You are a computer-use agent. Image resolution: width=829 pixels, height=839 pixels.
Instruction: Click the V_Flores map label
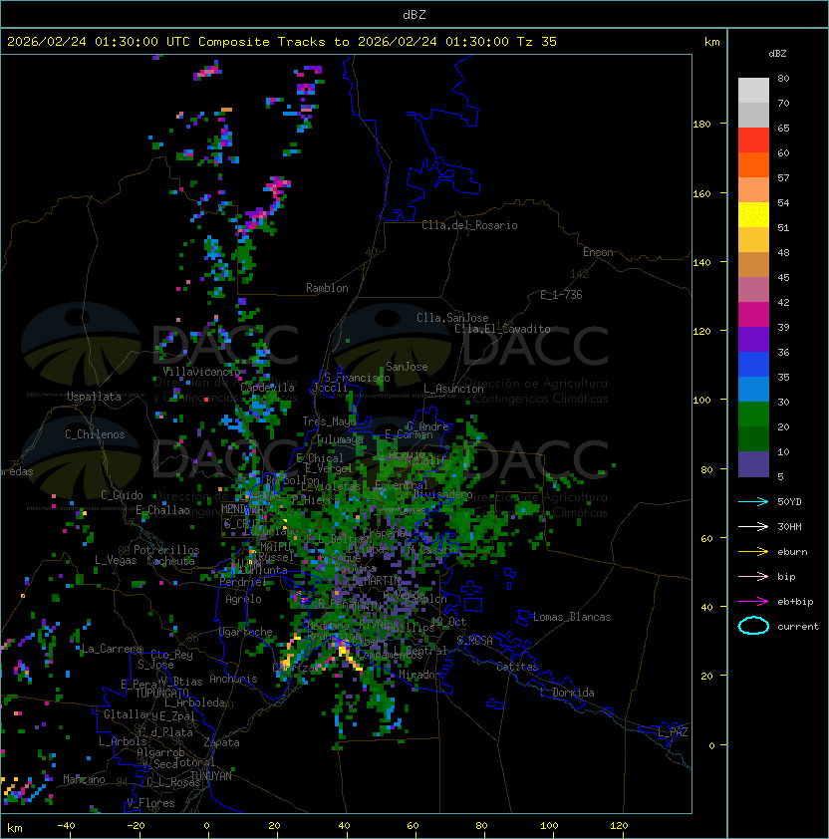tap(150, 803)
